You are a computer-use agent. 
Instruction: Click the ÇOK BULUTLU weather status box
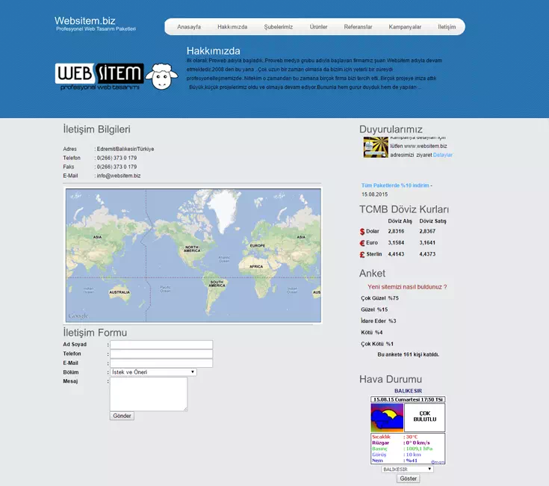pos(425,417)
